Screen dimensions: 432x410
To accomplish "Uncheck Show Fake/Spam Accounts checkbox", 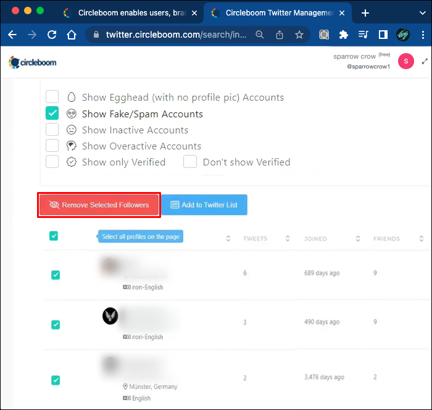I will [52, 113].
